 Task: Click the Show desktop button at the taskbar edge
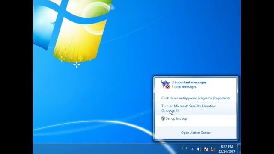pyautogui.click(x=239, y=148)
